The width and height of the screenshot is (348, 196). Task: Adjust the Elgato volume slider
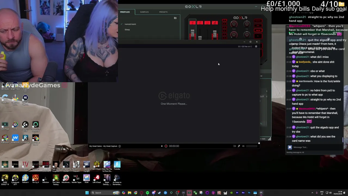coord(252,146)
